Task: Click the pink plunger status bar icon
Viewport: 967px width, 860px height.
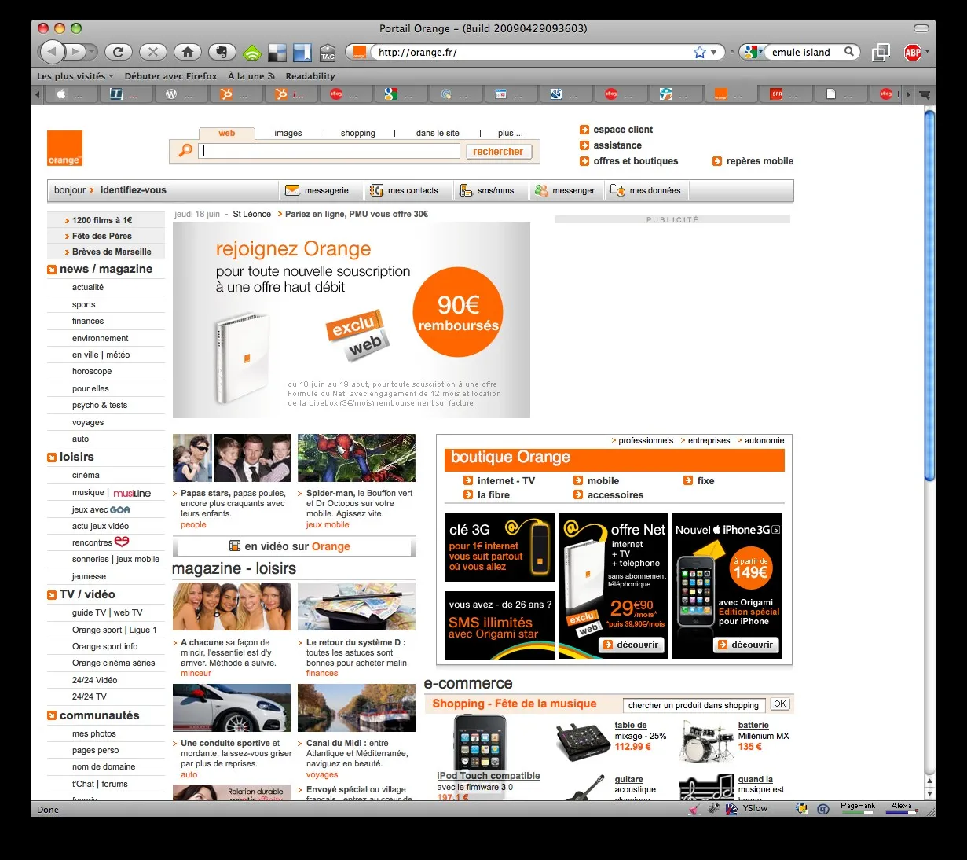Action: click(x=694, y=808)
